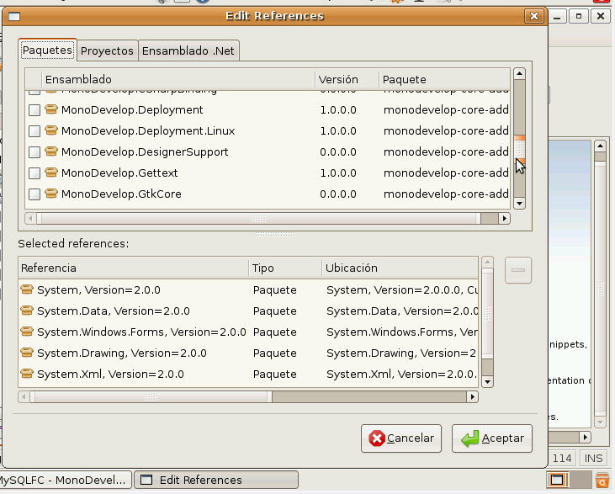Click Edit References taskbar entry
The height and width of the screenshot is (494, 615).
[216, 480]
